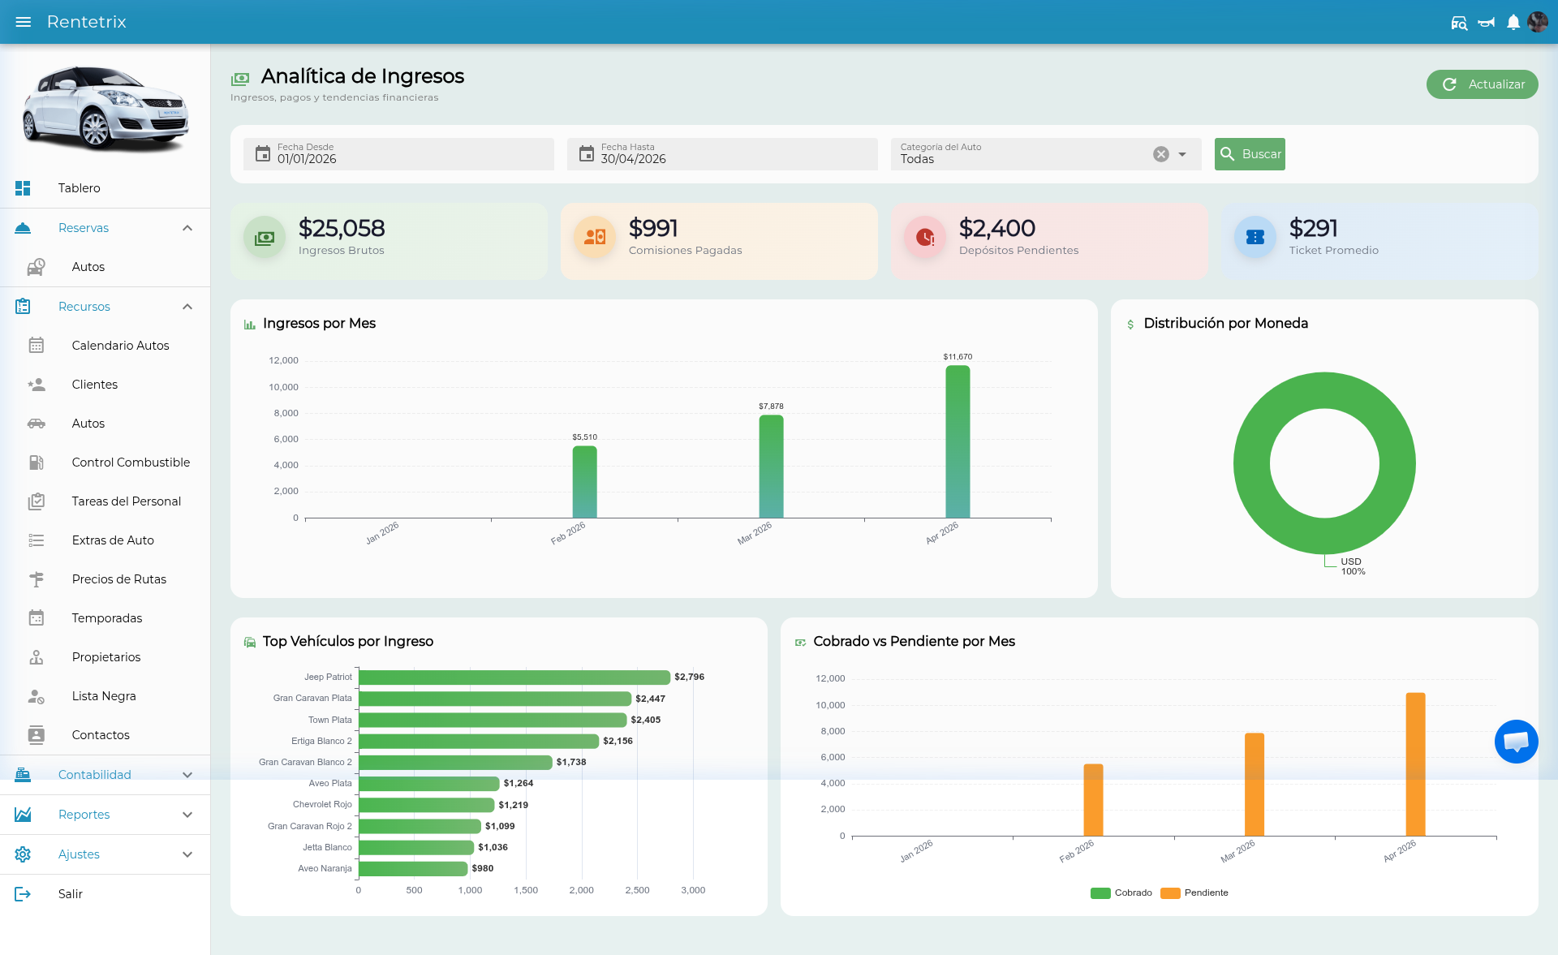Open Precios de Rutas link
This screenshot has width=1558, height=955.
click(x=105, y=579)
